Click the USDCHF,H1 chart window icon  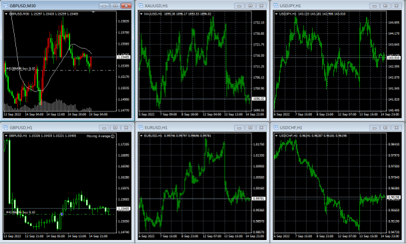(276, 127)
